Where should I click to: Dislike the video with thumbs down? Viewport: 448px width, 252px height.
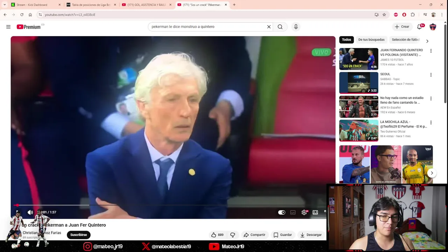(x=232, y=235)
